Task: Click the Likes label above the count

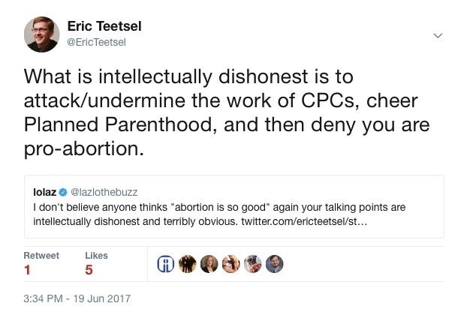Action: [97, 255]
